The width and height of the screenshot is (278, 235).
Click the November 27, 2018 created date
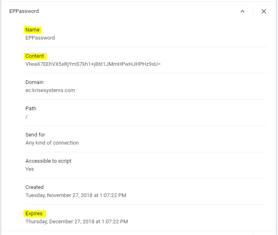tap(76, 195)
